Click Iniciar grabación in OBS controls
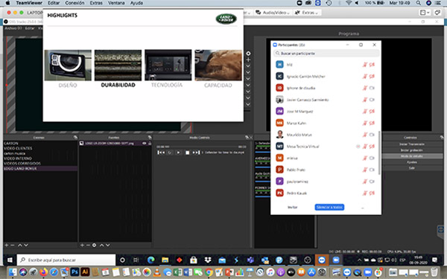Viewport: 447px width, 279px height. click(412, 150)
